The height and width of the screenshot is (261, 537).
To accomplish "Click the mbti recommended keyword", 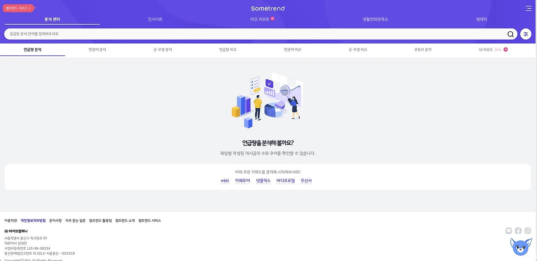I will coord(224,180).
